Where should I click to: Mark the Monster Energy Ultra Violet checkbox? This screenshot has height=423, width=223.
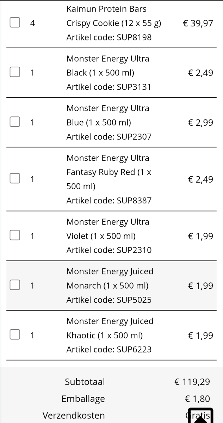tap(14, 235)
